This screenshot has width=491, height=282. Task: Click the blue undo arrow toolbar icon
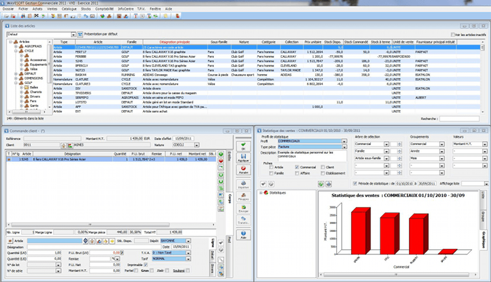click(86, 16)
